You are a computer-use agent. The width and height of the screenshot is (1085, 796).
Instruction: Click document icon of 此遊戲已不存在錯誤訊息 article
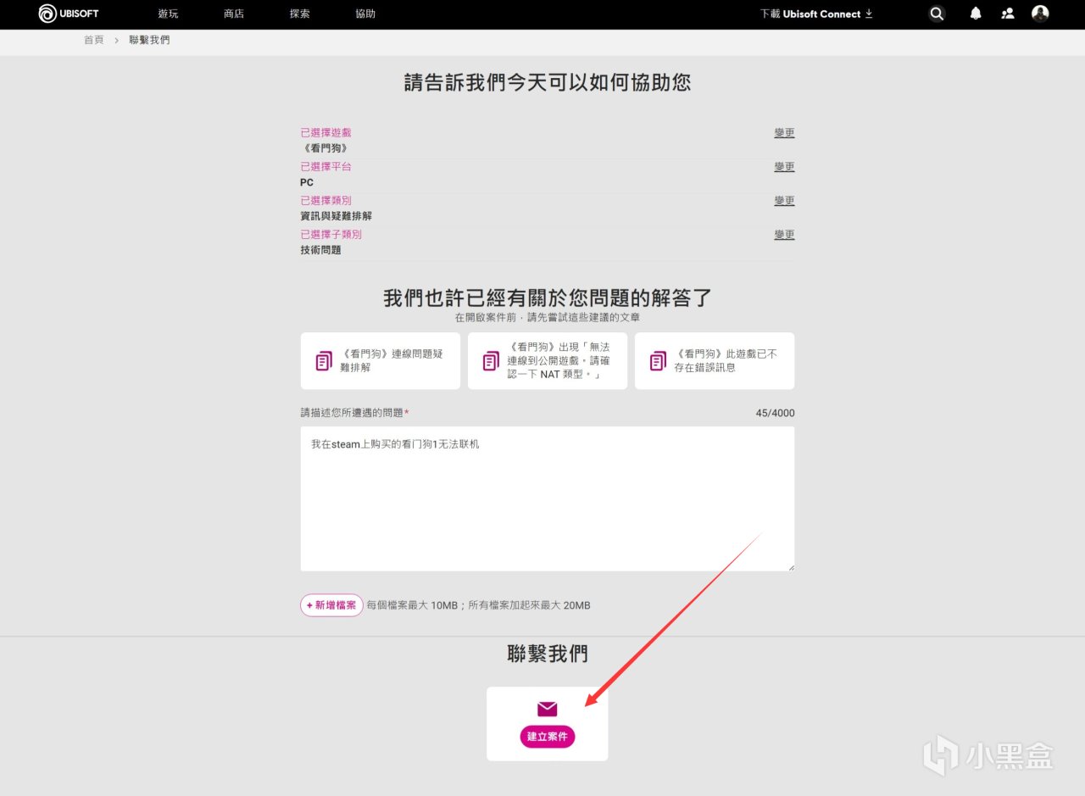click(x=658, y=361)
